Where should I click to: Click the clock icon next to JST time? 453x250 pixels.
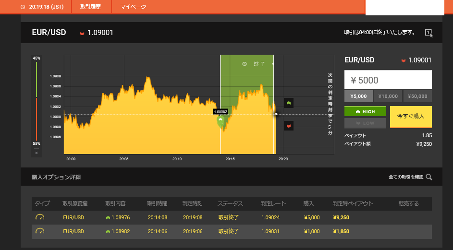(x=23, y=7)
